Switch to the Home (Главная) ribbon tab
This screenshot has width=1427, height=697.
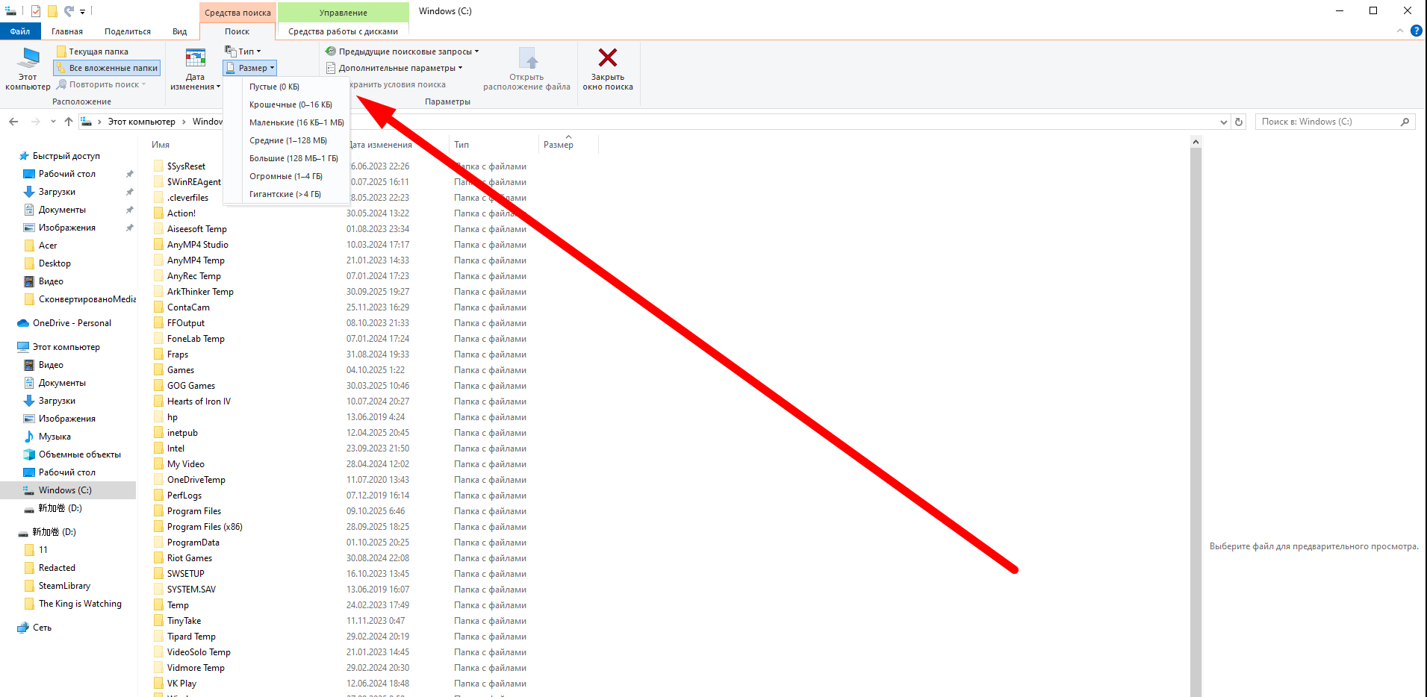coord(67,31)
